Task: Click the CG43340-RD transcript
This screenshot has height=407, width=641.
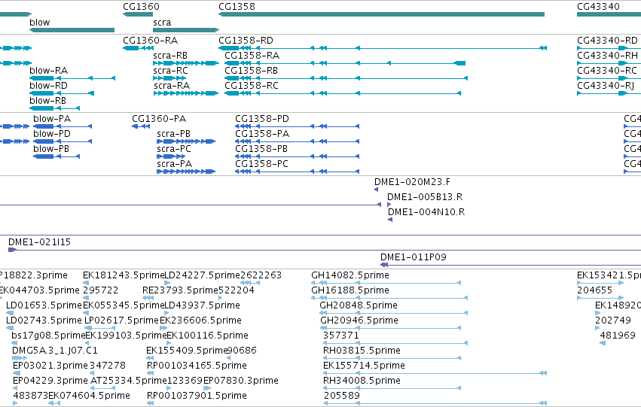Action: pos(609,48)
